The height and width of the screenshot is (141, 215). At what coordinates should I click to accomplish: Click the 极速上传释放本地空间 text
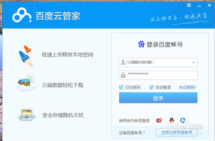pyautogui.click(x=67, y=55)
